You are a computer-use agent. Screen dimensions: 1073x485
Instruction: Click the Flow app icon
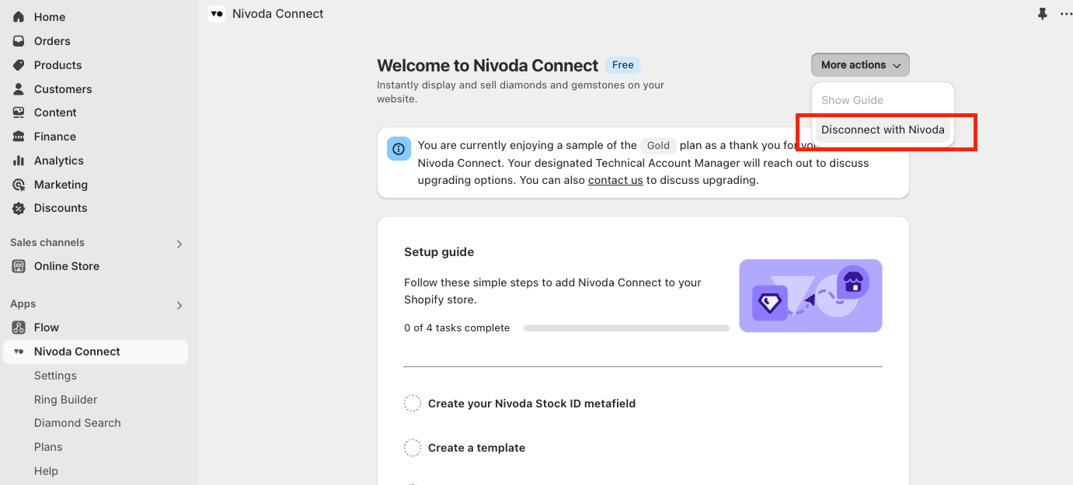tap(19, 327)
